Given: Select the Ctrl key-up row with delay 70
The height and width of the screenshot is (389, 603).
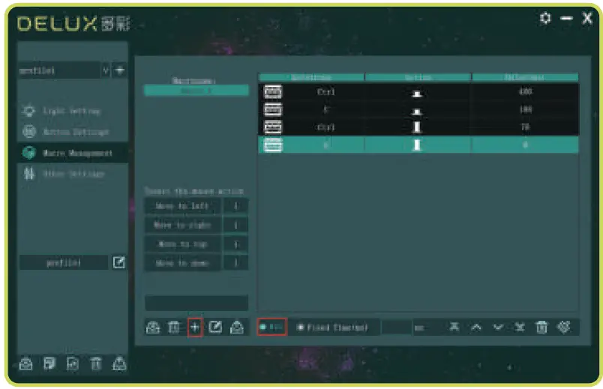Looking at the screenshot, I should tap(418, 127).
